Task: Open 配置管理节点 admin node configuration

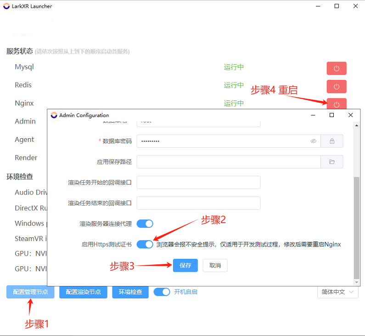Action: pos(30,292)
